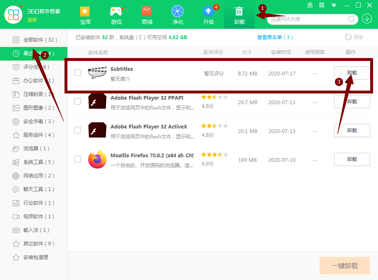This screenshot has width=378, height=280.
Task: Click the 199 MB size value
Action: click(x=248, y=160)
